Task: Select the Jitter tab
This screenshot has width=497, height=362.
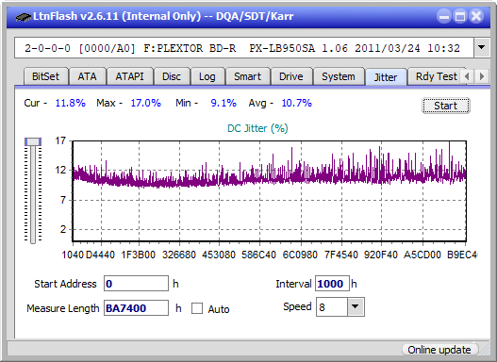Action: point(386,77)
